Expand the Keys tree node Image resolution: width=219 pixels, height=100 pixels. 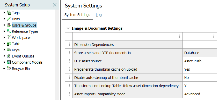pos(4,50)
